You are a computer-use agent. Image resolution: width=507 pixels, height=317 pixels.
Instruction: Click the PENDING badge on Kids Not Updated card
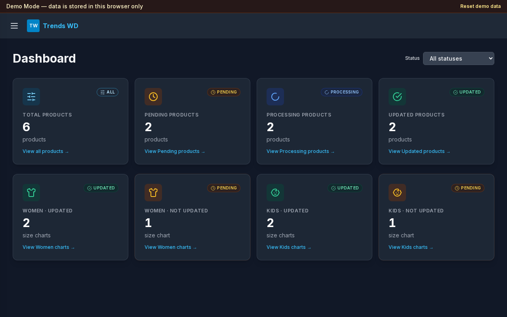pos(468,188)
